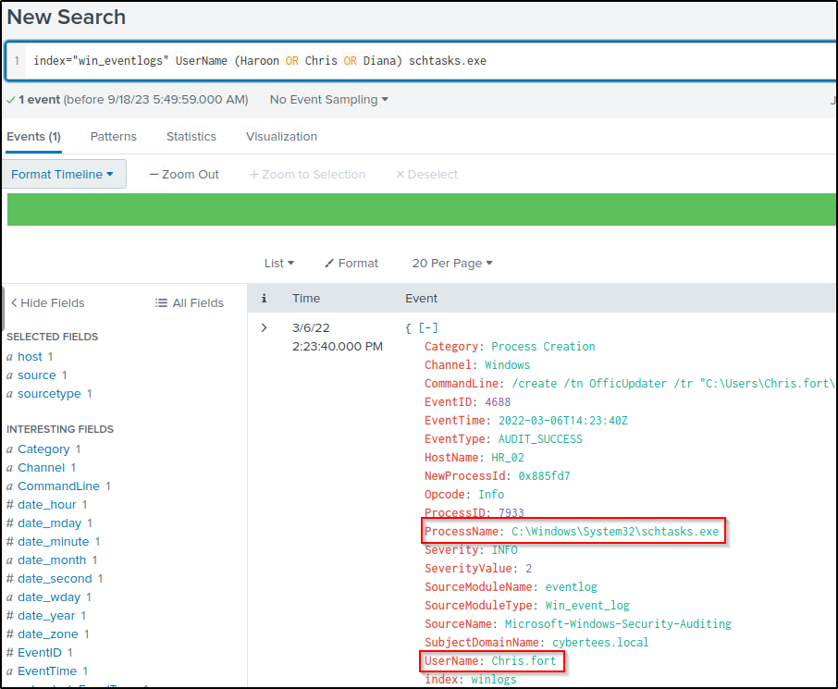Click the Deselect × icon
The width and height of the screenshot is (838, 689).
tap(401, 174)
